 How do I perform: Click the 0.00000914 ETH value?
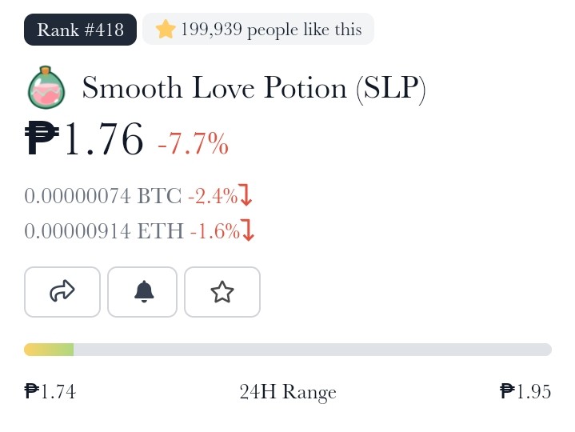tap(104, 230)
